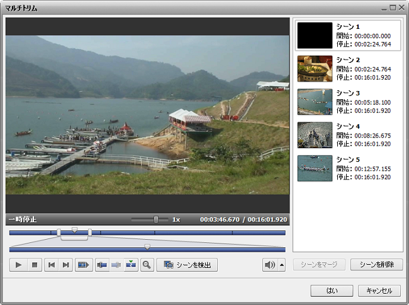
Task: Click the シーンをマージ button
Action: coord(319,265)
